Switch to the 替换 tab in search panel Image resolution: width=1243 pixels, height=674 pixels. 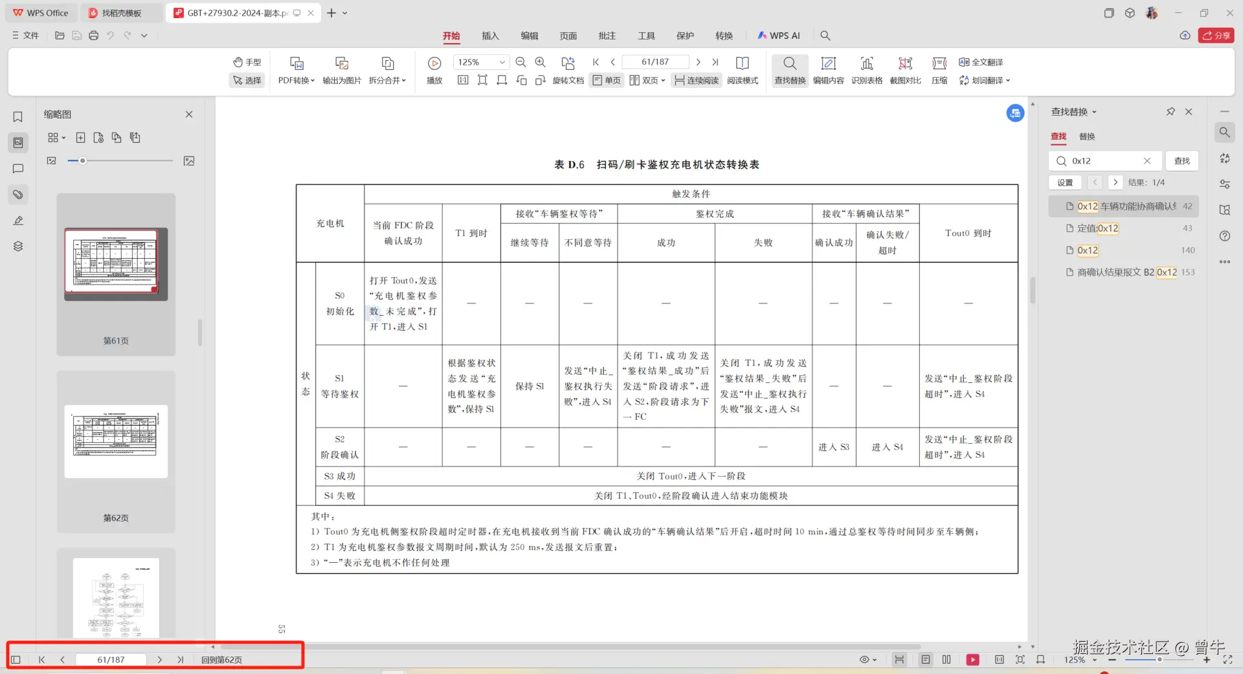pos(1087,136)
